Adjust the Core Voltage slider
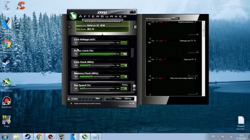 [97, 43]
